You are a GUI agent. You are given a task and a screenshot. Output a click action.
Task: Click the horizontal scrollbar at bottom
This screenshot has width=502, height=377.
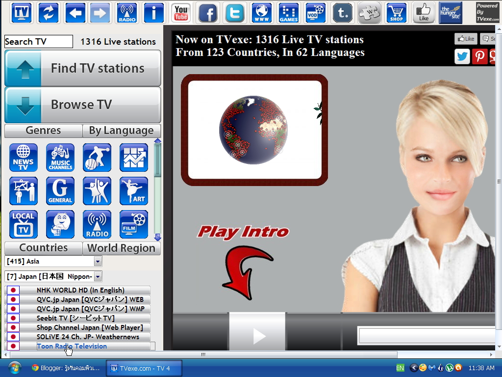coord(203,354)
